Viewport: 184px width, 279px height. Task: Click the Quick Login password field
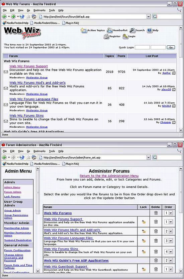click(158, 47)
